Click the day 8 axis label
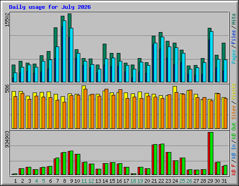The width and height of the screenshot is (239, 186). click(64, 181)
